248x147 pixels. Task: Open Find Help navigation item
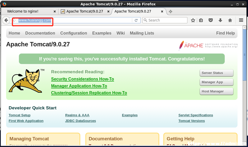226,33
